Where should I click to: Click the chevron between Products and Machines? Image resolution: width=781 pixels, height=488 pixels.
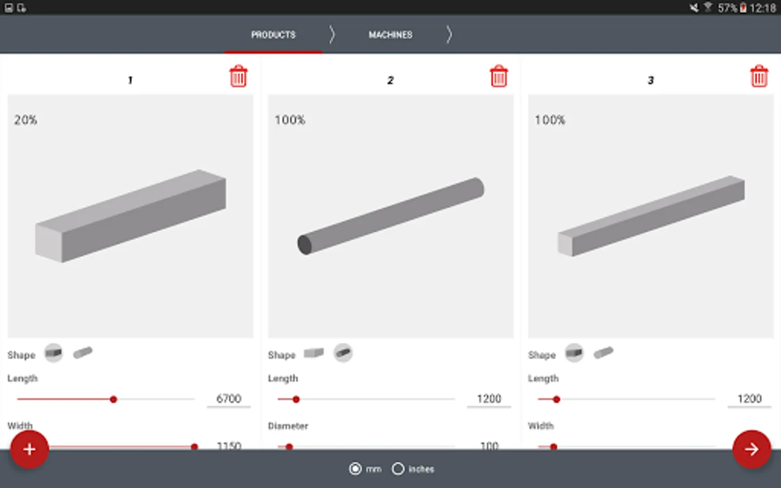[x=332, y=35]
